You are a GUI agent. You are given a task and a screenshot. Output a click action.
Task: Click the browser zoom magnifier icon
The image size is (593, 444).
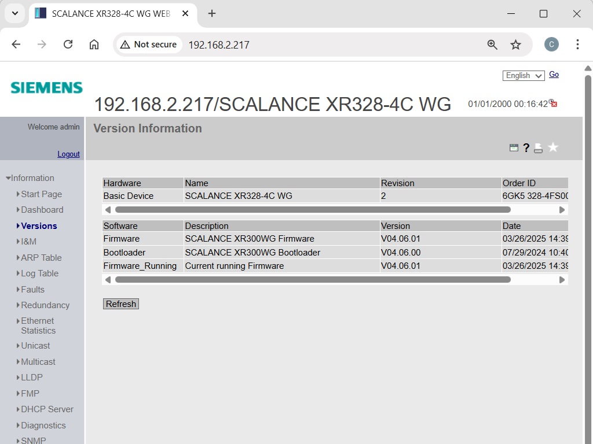point(492,45)
